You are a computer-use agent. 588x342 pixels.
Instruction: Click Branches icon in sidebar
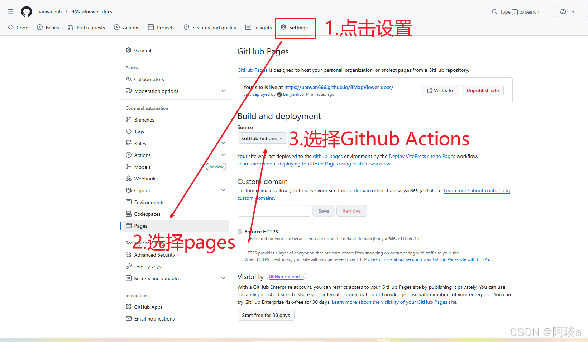pyautogui.click(x=129, y=120)
